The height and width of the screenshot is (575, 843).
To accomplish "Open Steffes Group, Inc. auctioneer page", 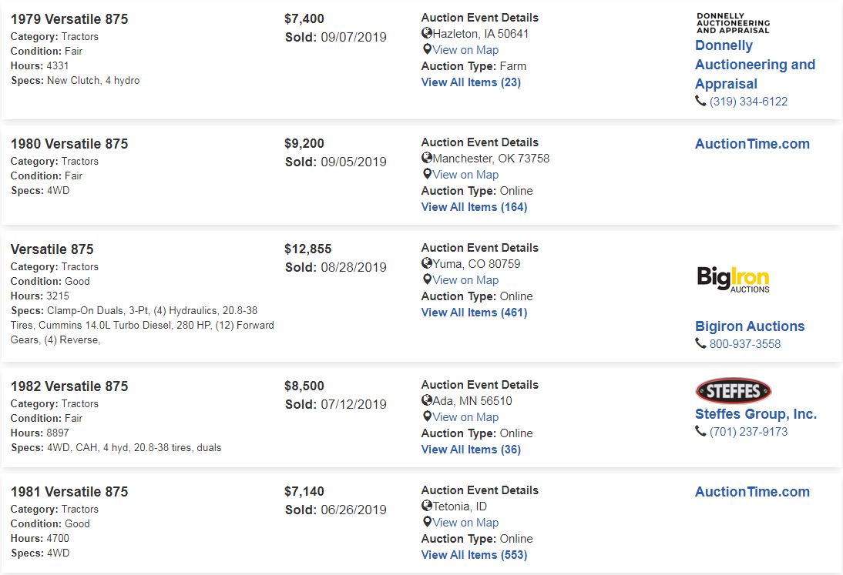I will (x=756, y=414).
